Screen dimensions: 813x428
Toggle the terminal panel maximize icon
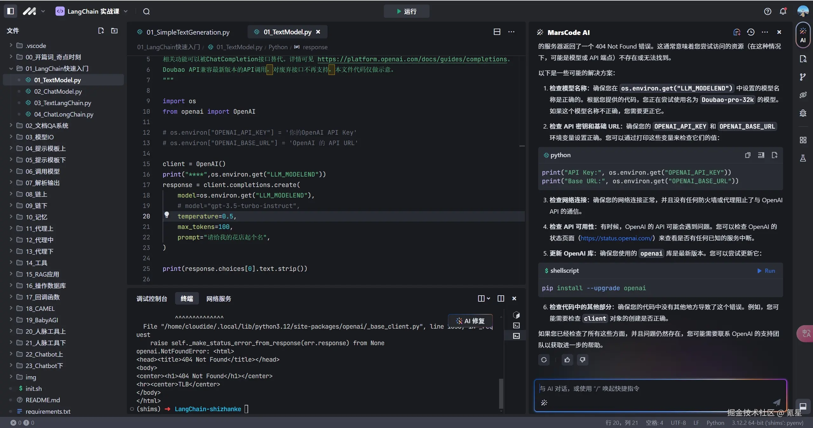tap(501, 298)
